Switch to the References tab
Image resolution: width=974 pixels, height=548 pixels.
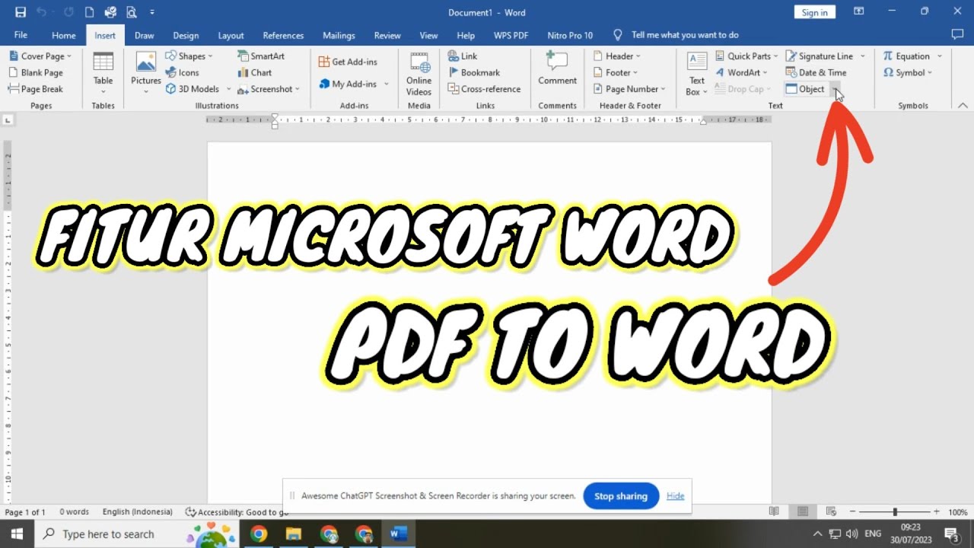click(283, 35)
